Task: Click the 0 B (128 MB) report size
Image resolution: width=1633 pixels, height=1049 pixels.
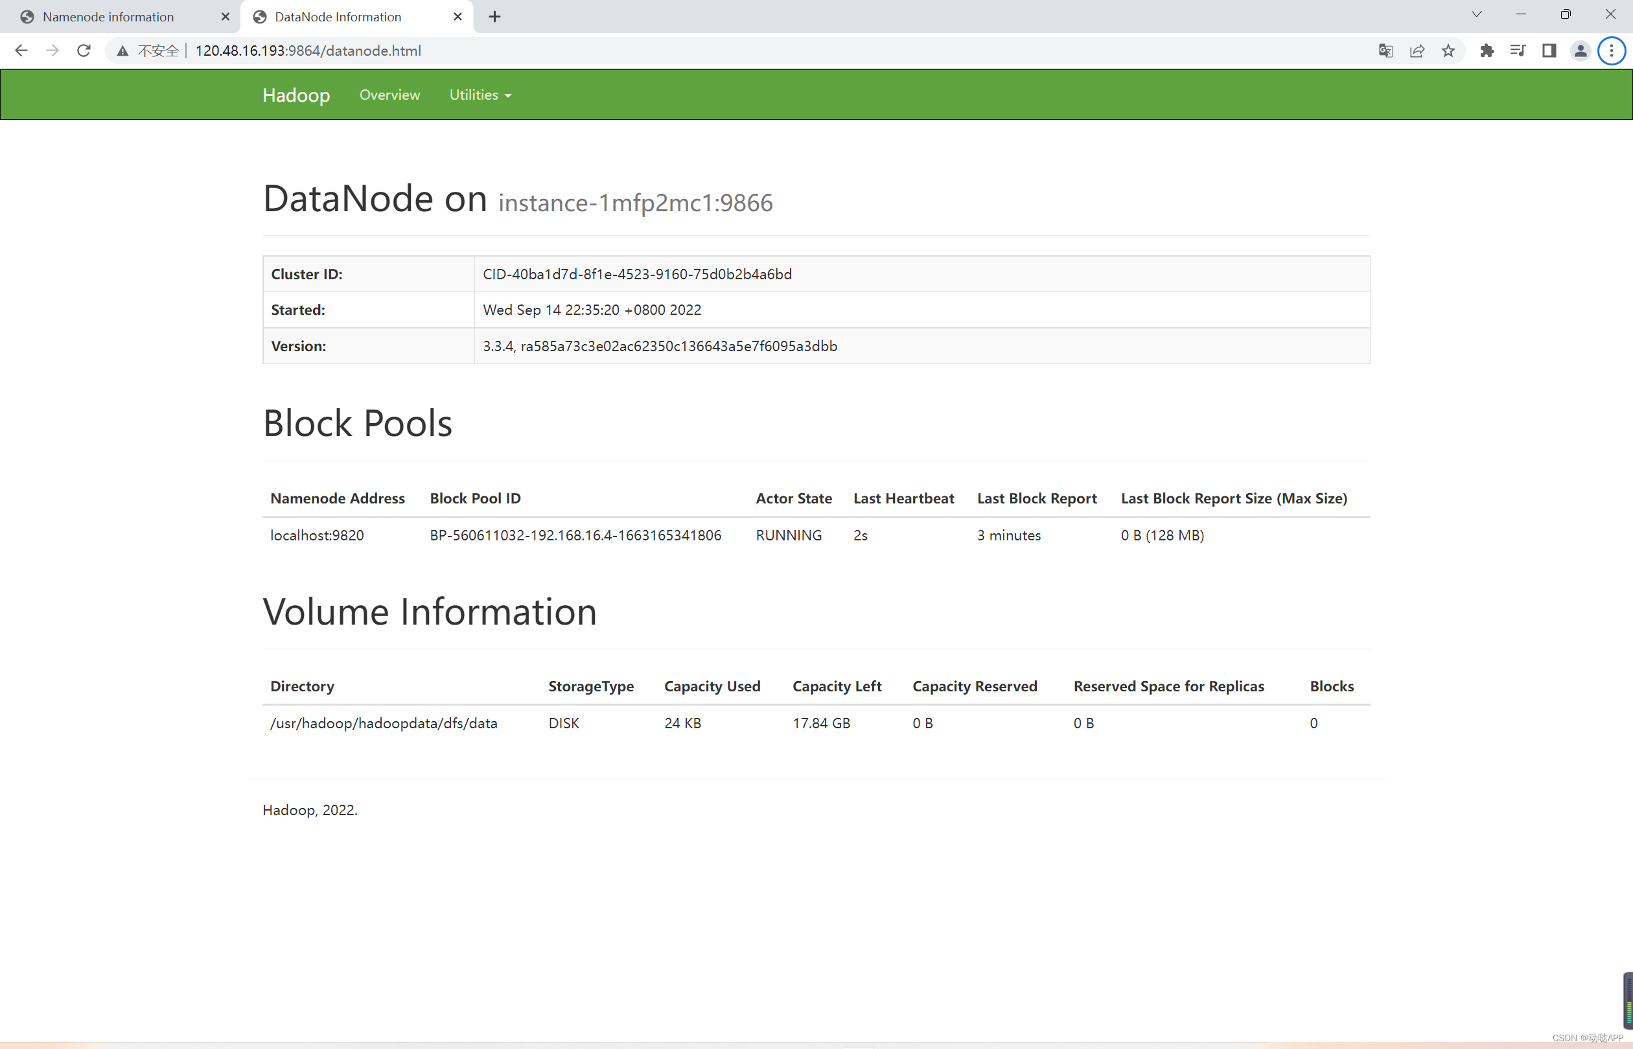Action: [x=1163, y=535]
